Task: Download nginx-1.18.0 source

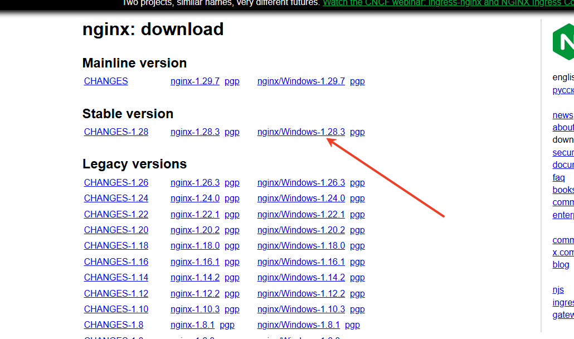Action: click(x=194, y=246)
